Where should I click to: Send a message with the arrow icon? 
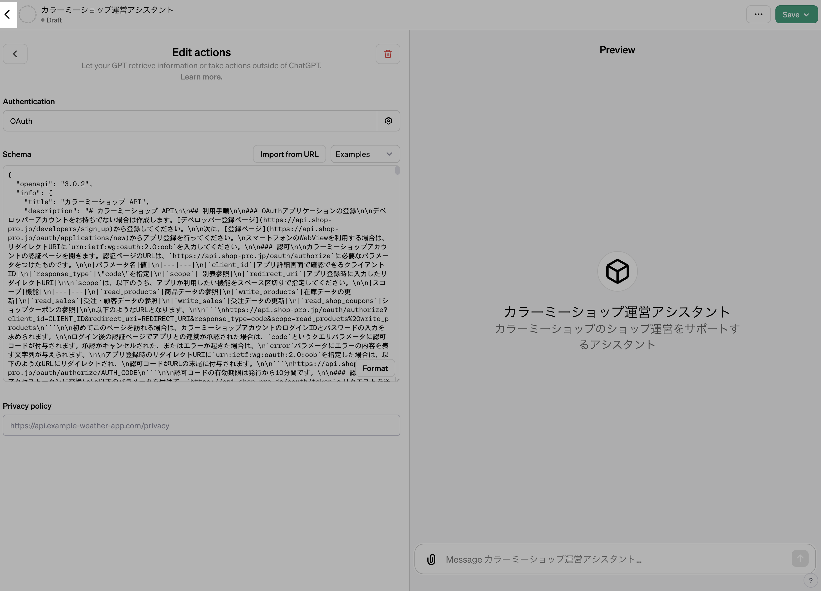[800, 558]
